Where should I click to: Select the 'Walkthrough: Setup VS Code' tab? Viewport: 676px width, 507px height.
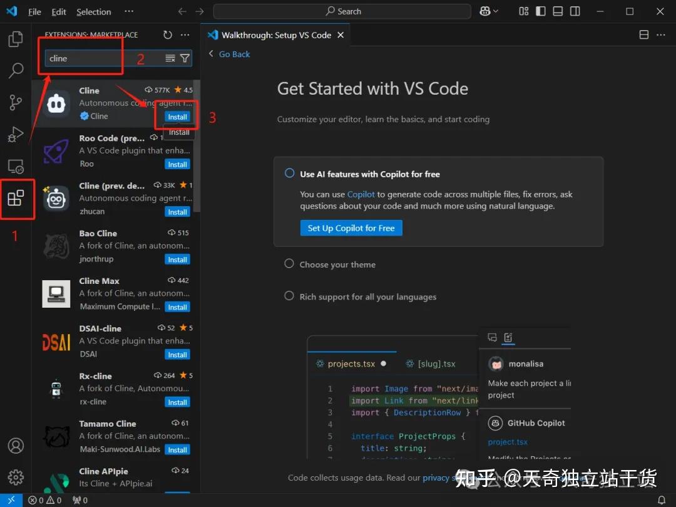click(x=272, y=35)
